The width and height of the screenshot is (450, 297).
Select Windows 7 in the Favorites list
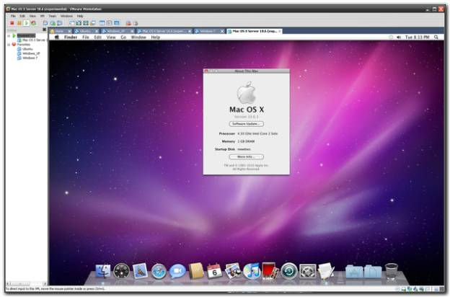pyautogui.click(x=27, y=58)
